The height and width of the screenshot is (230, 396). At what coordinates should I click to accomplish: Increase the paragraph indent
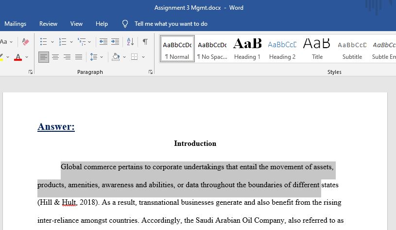115,42
